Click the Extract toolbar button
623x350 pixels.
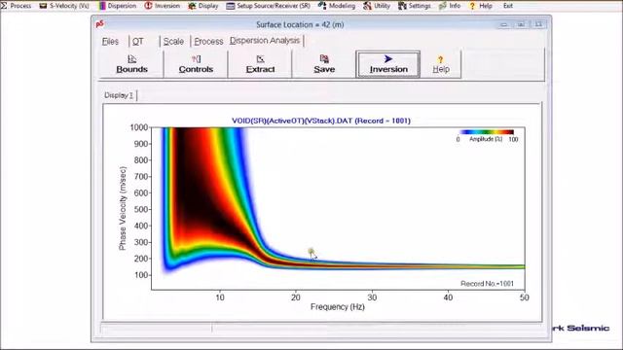pyautogui.click(x=260, y=64)
